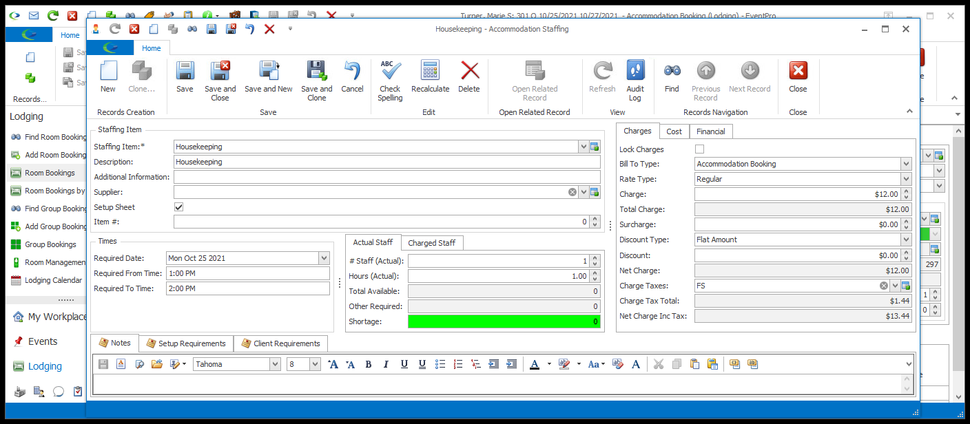The height and width of the screenshot is (424, 970).
Task: Toggle the Setup Sheet checkbox
Action: click(179, 207)
